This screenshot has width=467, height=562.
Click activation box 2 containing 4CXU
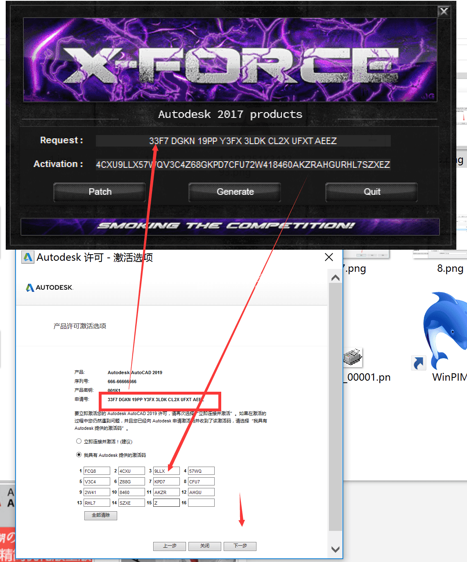(131, 471)
